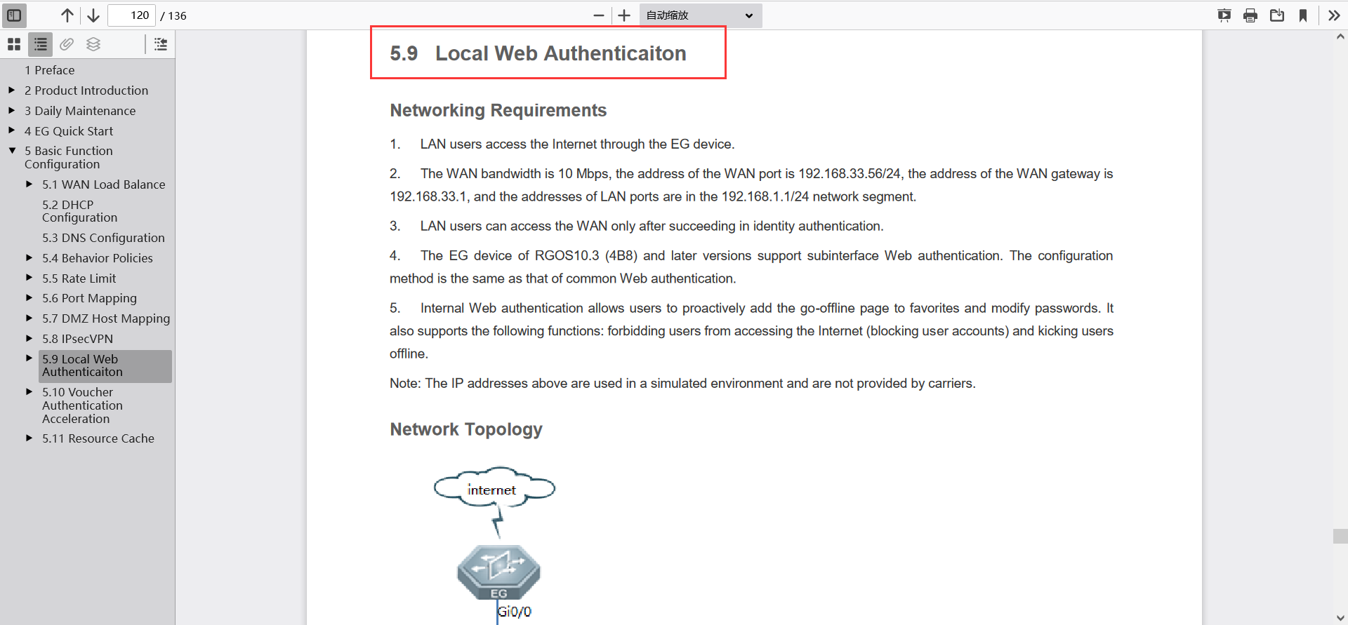This screenshot has width=1348, height=625.
Task: Go to previous page arrow
Action: [x=67, y=15]
